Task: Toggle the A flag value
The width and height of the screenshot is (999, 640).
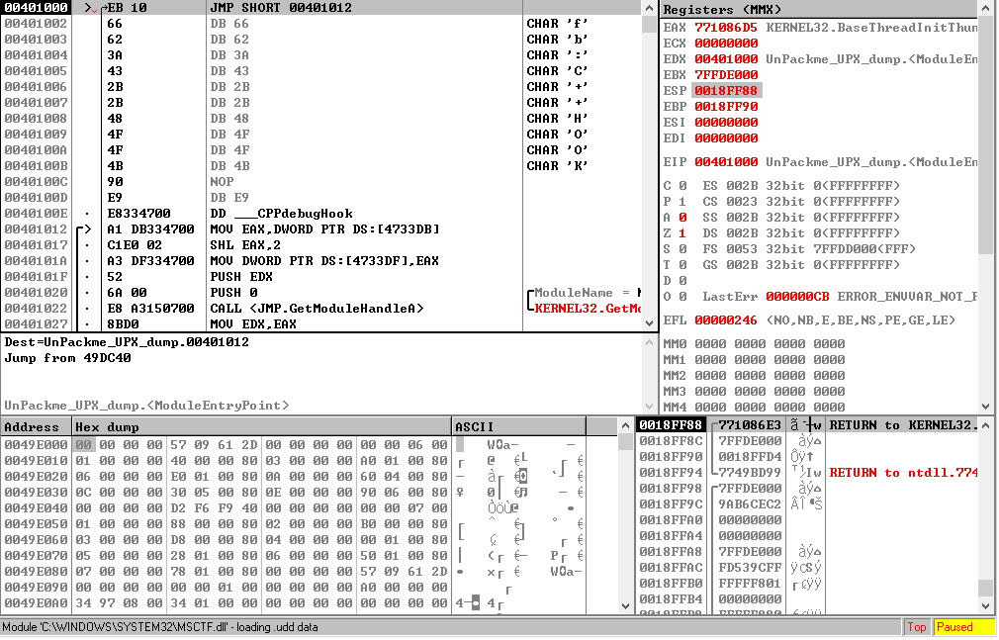Action: pos(682,218)
